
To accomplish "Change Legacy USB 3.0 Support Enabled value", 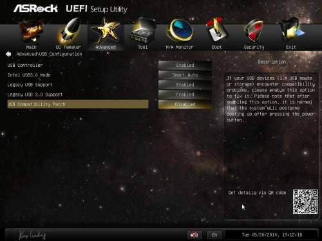I will [185, 94].
